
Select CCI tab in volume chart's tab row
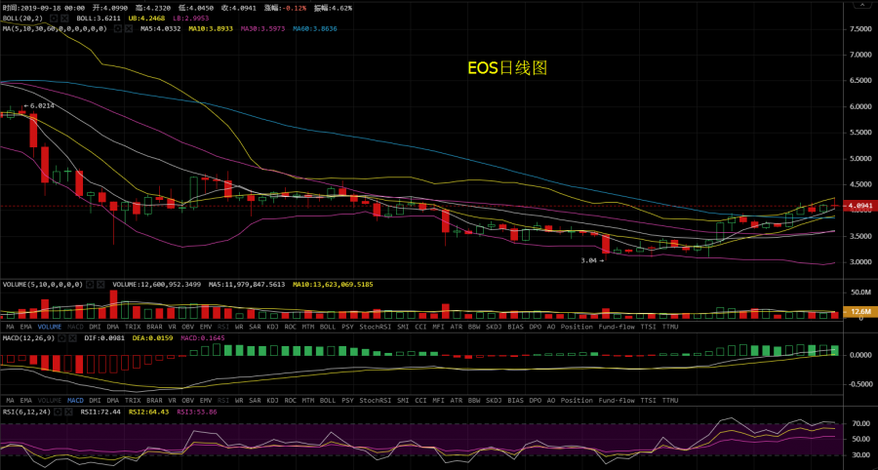pos(420,326)
